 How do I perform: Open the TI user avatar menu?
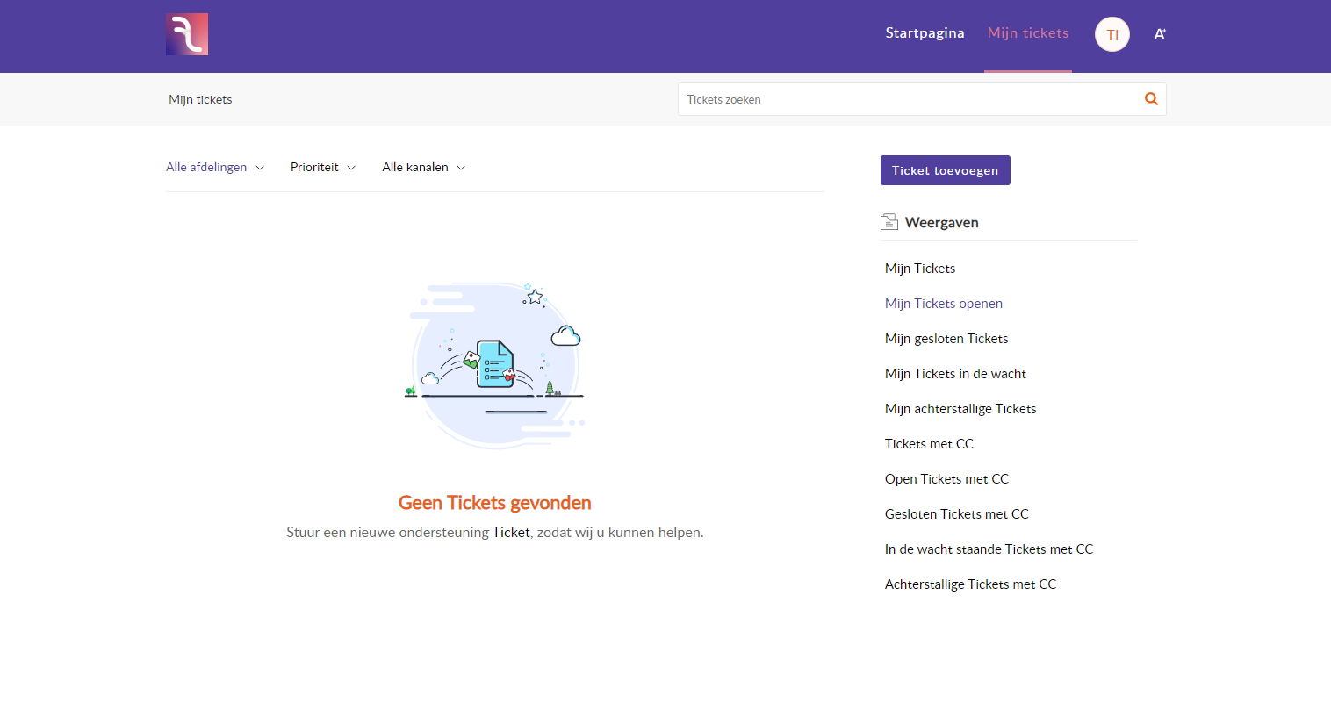1112,34
